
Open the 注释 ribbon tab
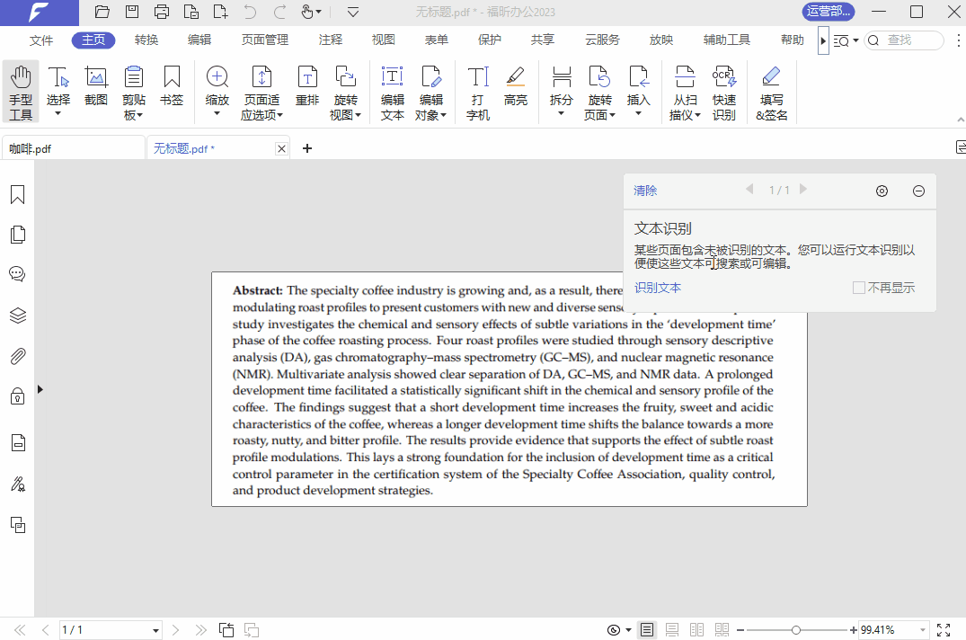tap(330, 40)
